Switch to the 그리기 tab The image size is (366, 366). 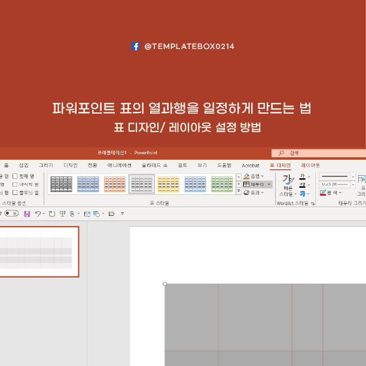(45, 165)
